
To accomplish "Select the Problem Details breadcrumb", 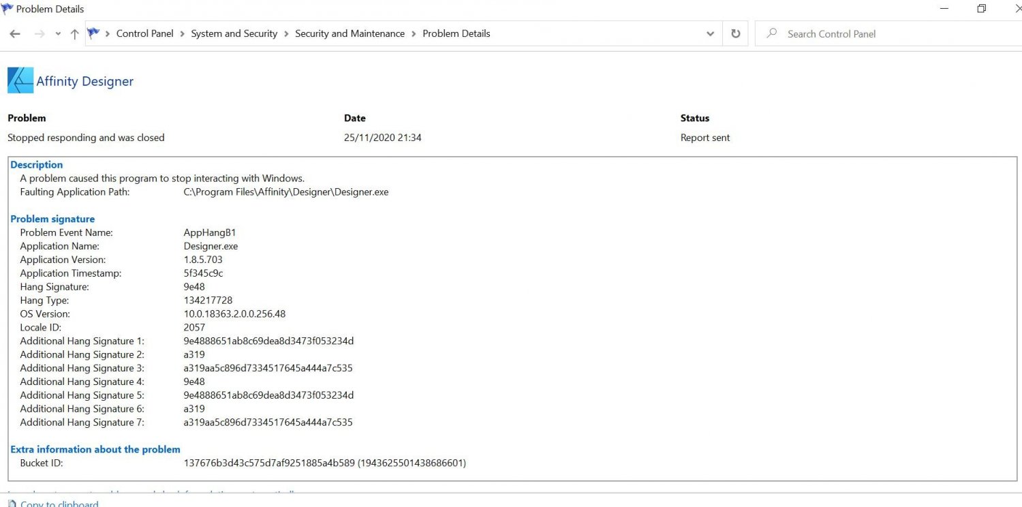I will click(x=456, y=33).
